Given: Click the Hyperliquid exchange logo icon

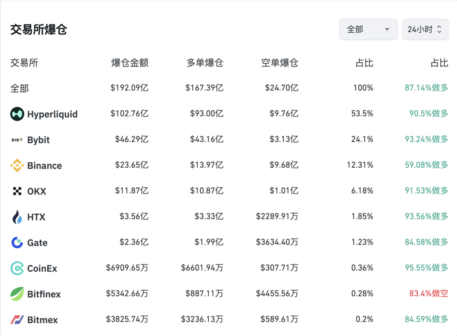Looking at the screenshot, I should [x=17, y=114].
